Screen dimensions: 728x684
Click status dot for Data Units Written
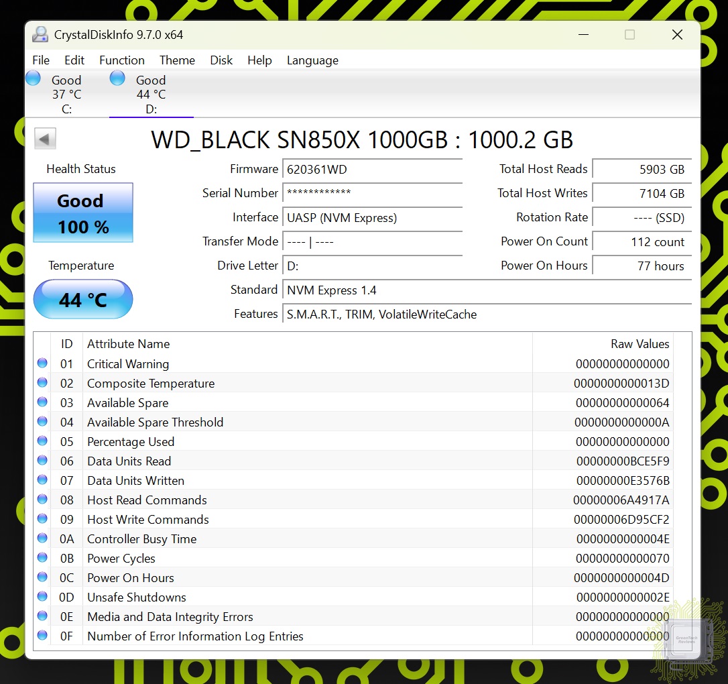[42, 480]
